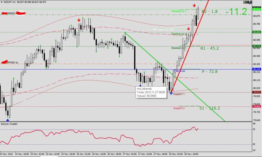Click the '25 Nov 10:00' time label
The image size is (262, 157).
coord(53,154)
